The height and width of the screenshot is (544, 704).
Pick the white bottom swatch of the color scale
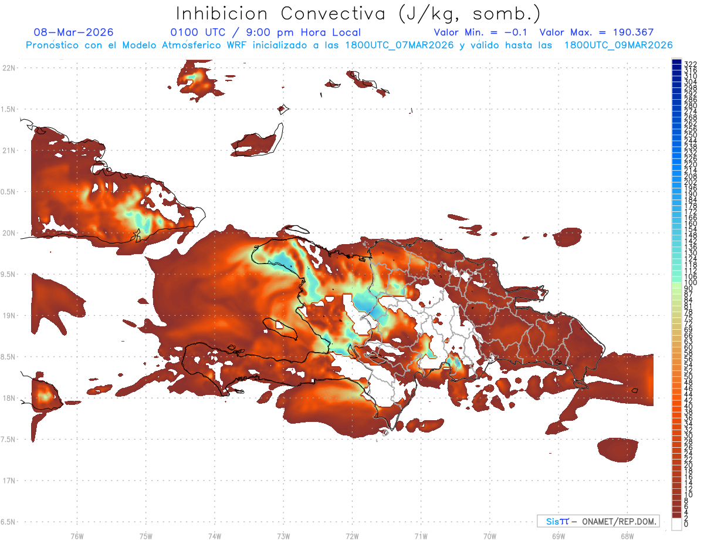676,525
